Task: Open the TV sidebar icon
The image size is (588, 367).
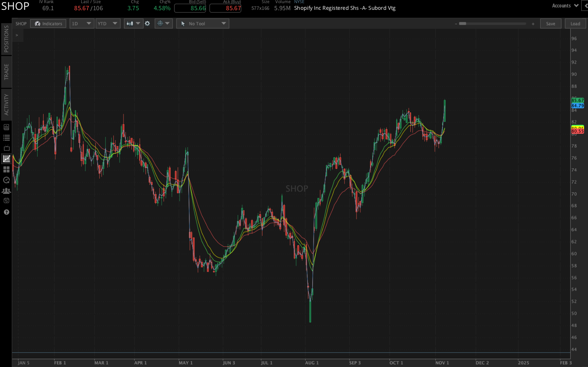Action: point(6,148)
